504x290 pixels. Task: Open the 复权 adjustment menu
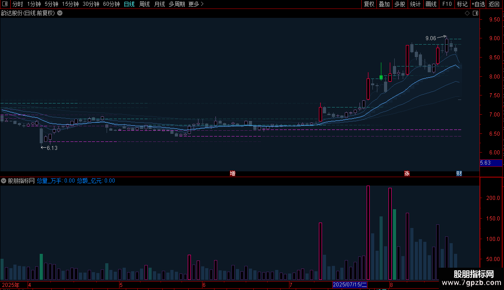369,4
